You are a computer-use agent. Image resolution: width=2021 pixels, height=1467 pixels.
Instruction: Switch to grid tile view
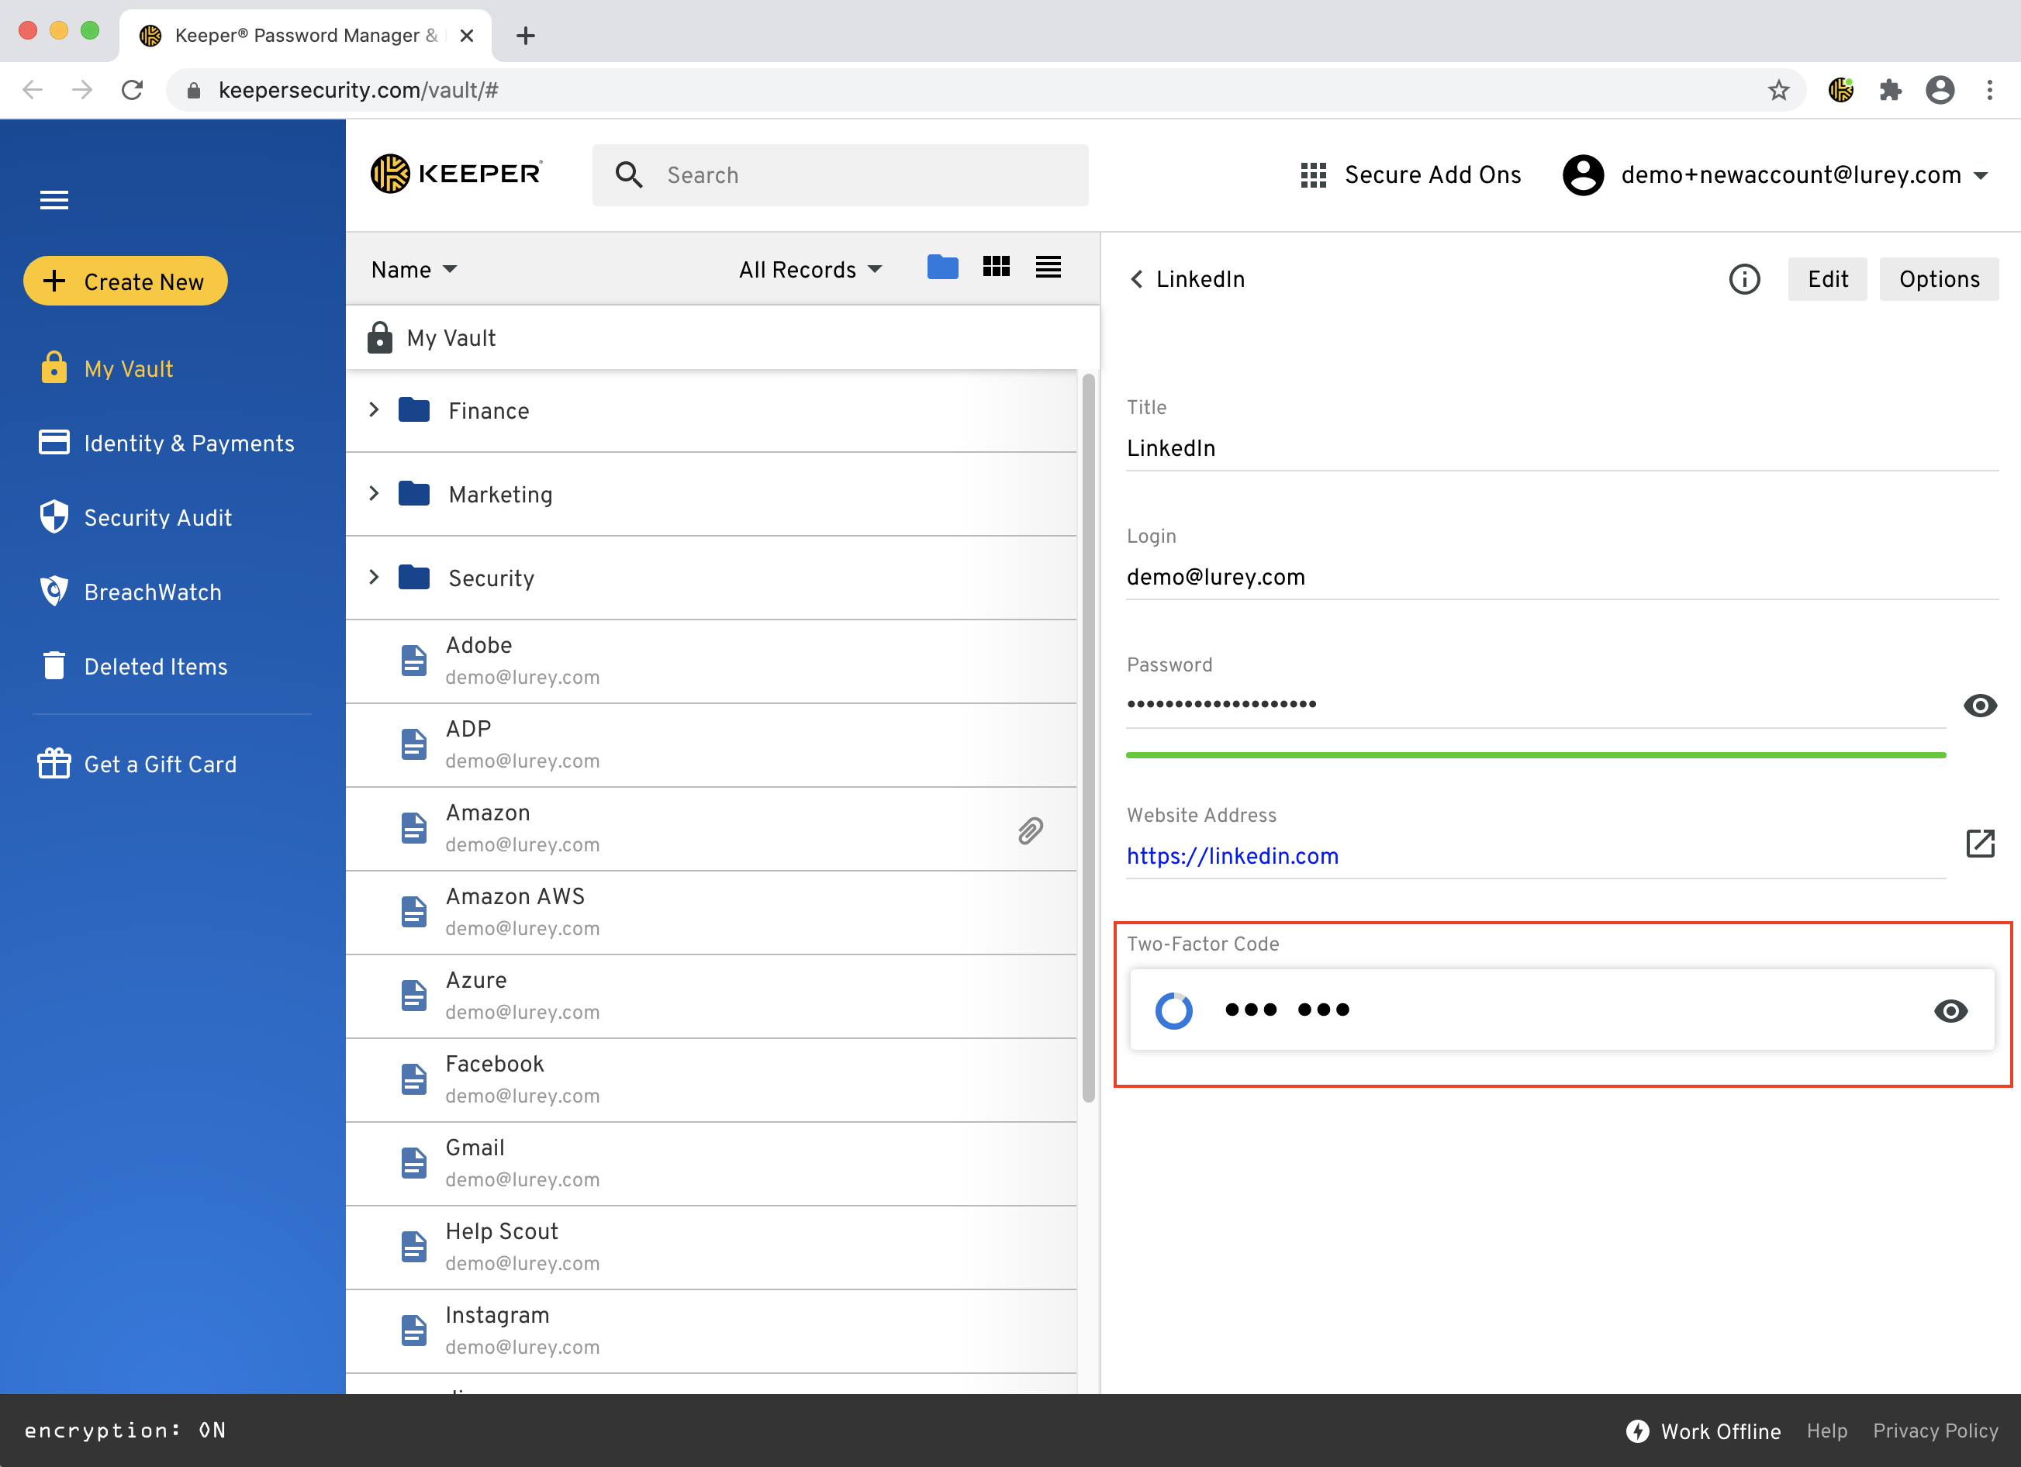(x=997, y=266)
